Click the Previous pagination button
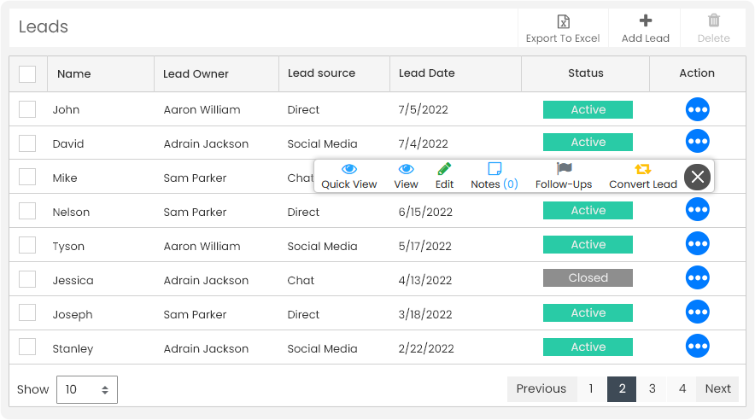The image size is (755, 420). (541, 388)
